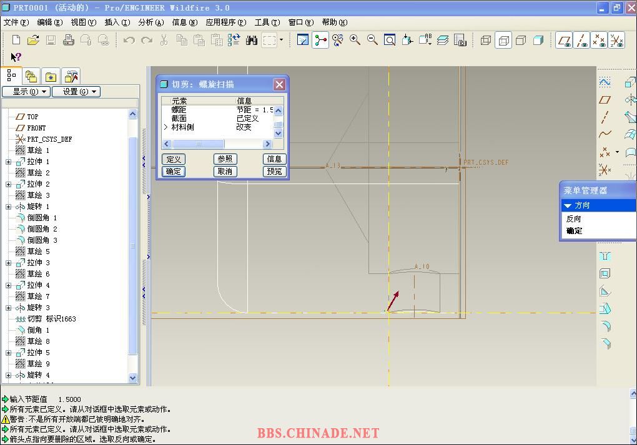This screenshot has height=445, width=637.
Task: Click the dialog's horizontal scrollbar thumb
Action: pos(198,144)
